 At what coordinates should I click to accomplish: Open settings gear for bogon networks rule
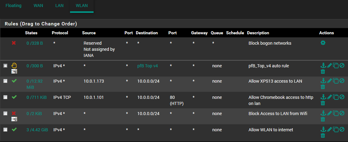click(323, 43)
